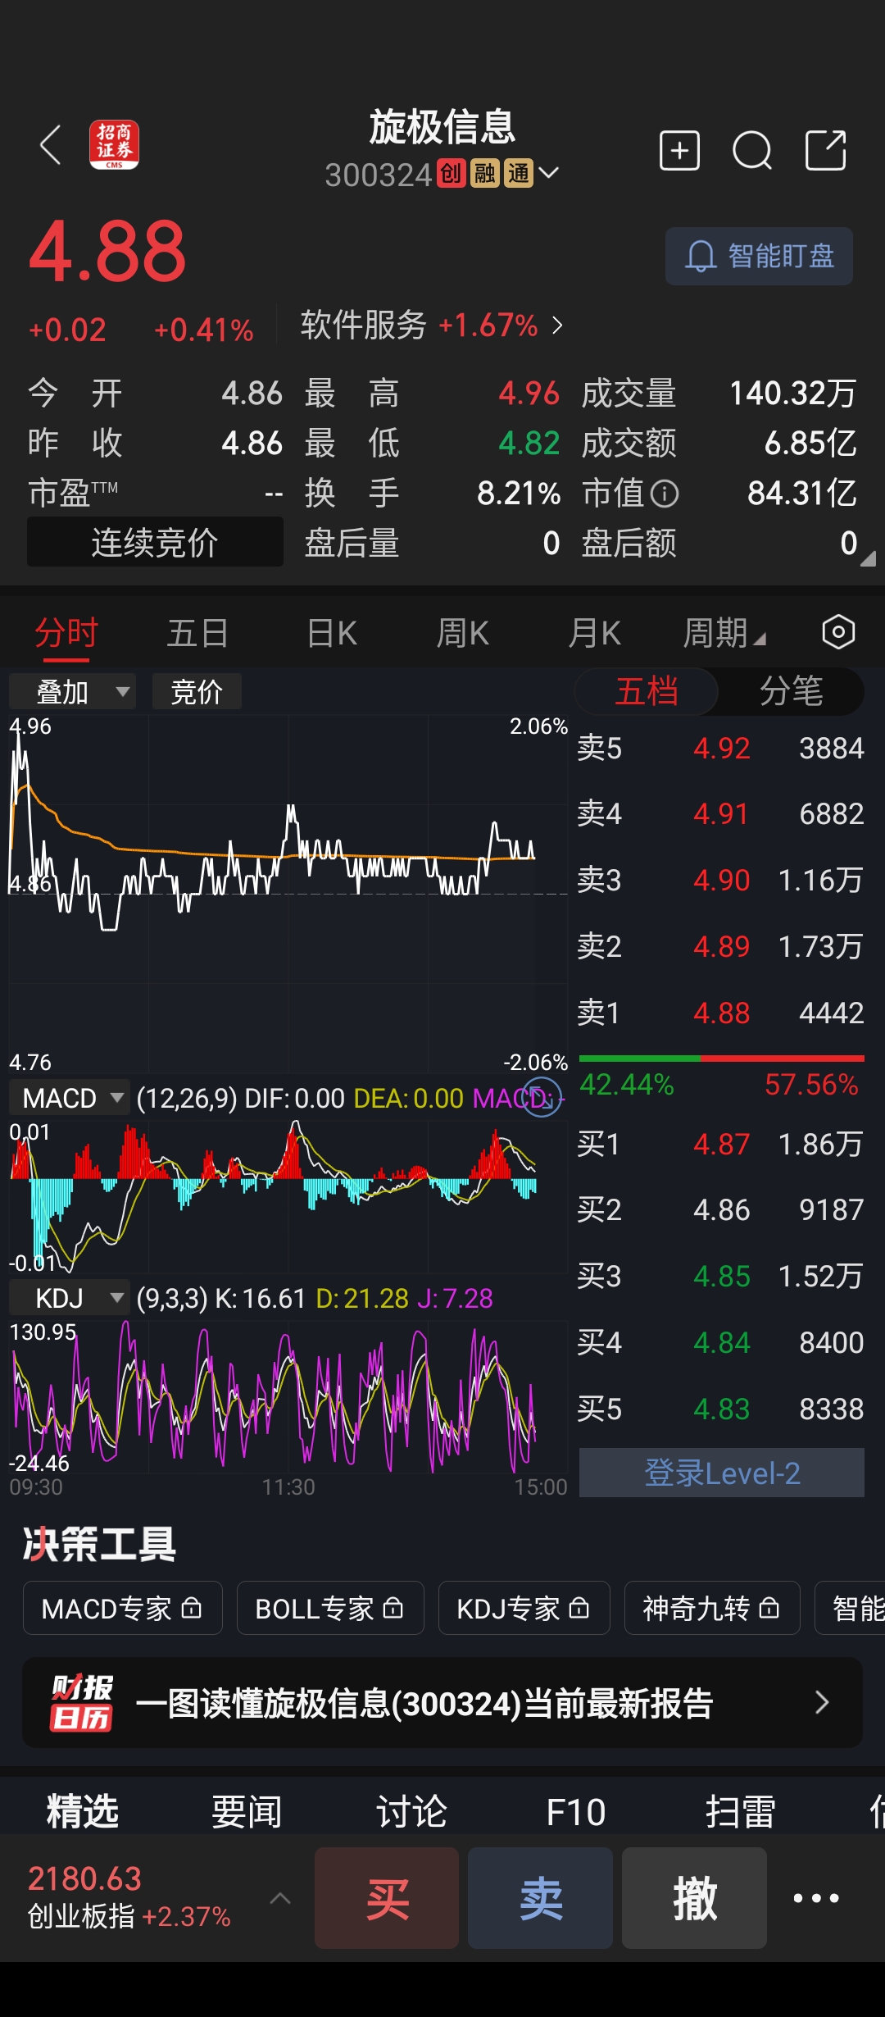Open MACD专家 locked tool
The image size is (885, 2017).
pos(122,1608)
